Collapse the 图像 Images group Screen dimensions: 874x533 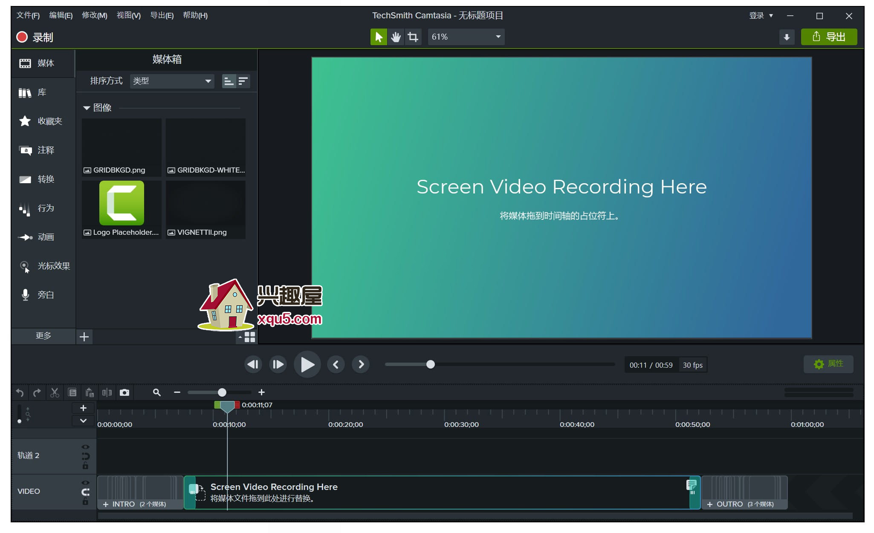point(87,108)
